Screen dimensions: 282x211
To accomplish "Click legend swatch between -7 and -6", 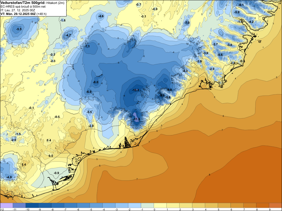I will pyautogui.click(x=70, y=205).
